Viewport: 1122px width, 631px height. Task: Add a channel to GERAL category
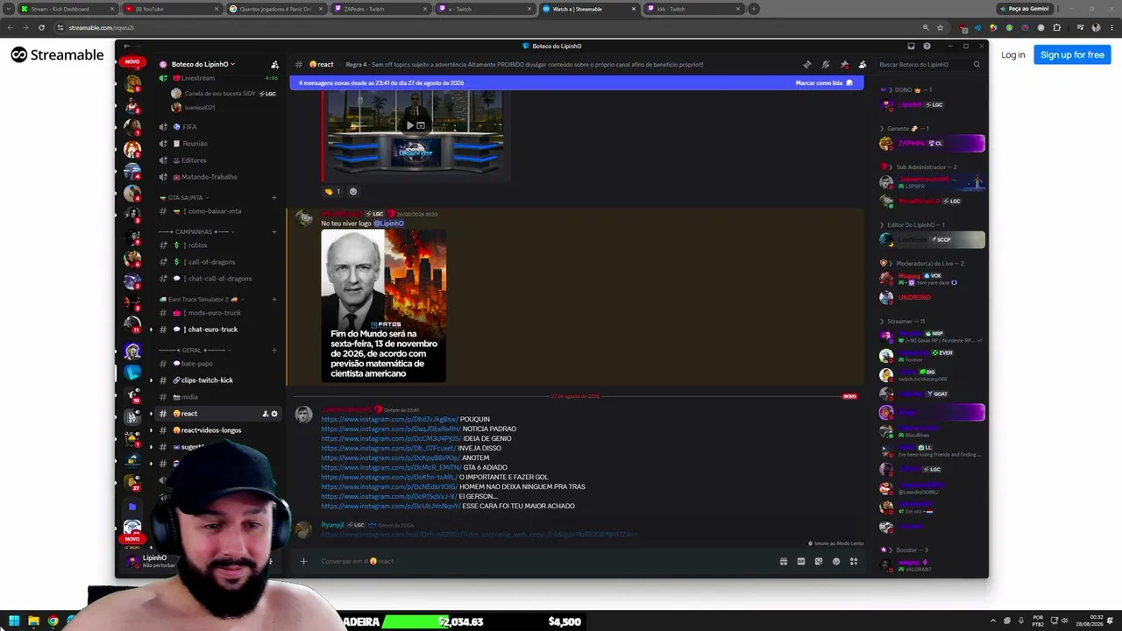(274, 351)
